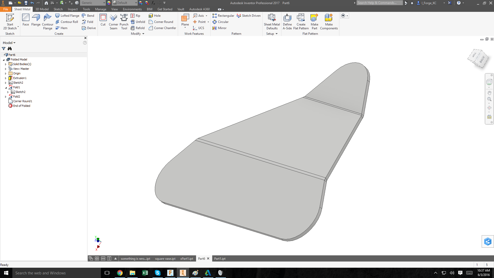This screenshot has width=494, height=278.
Task: Click the Mirror pattern tool
Action: 219,28
